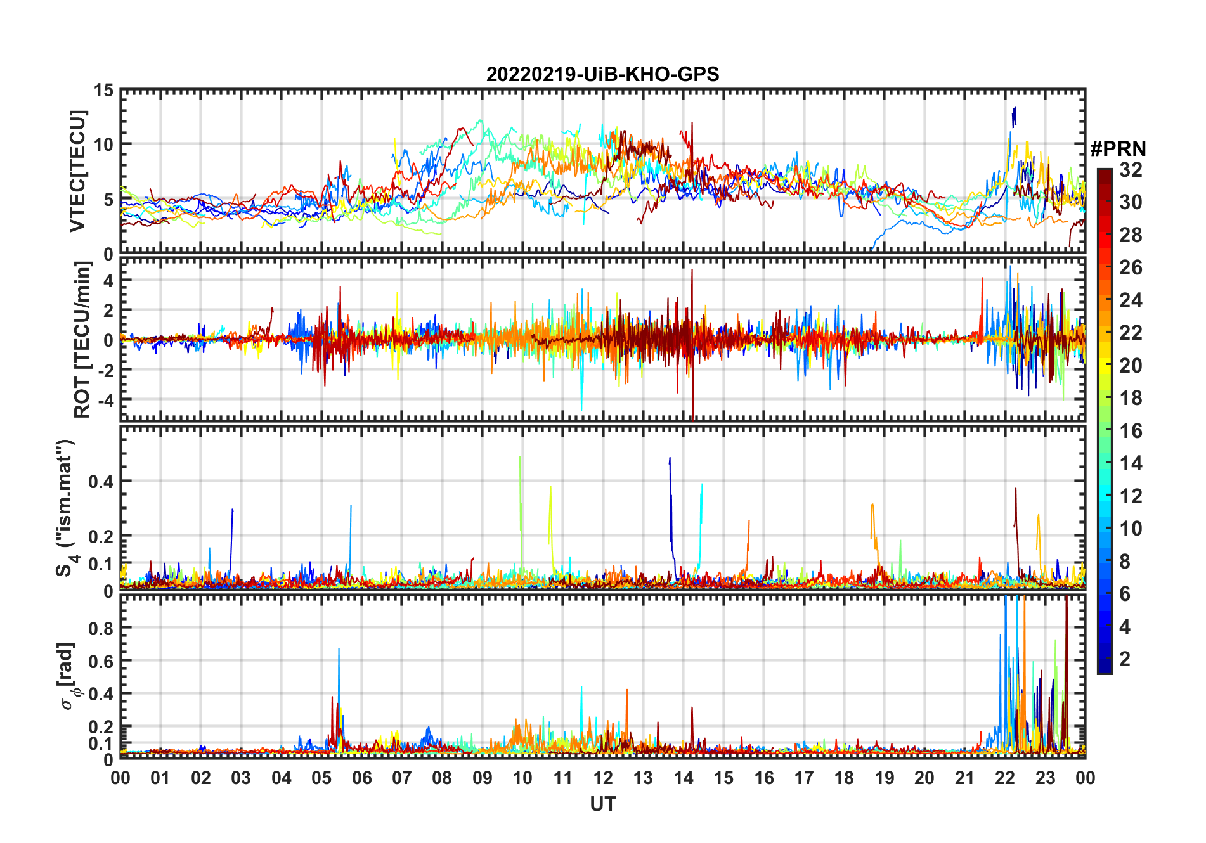The width and height of the screenshot is (1206, 843).
Task: Click the plot title 20220219-UiB-KHO-GPS
Action: point(602,74)
